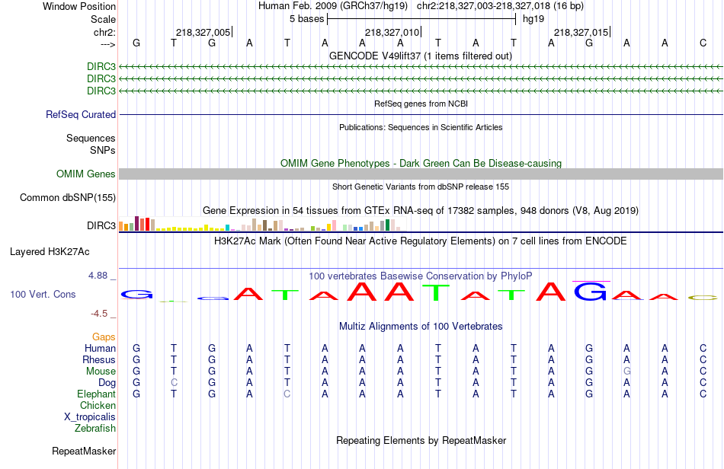Open Repeating Elements by RepeatMasker title
The width and height of the screenshot is (724, 469).
click(x=421, y=440)
